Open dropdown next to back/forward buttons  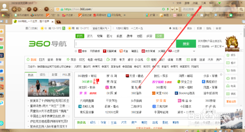24,9
